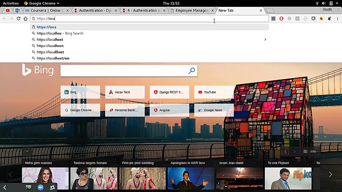This screenshot has width=342, height=192.
Task: Open the 'Neha gets married' headline
Action: point(38,163)
